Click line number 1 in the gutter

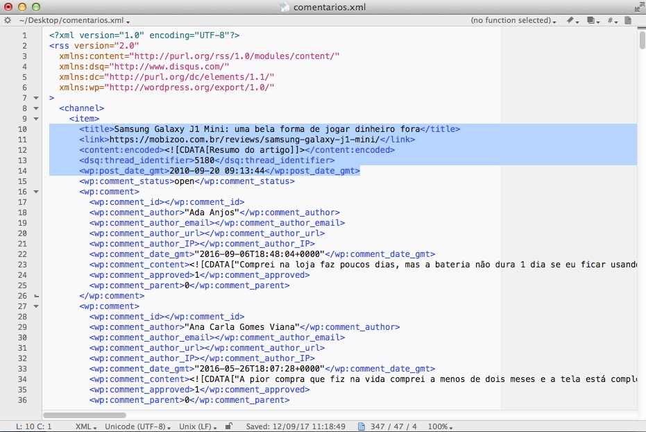point(24,35)
